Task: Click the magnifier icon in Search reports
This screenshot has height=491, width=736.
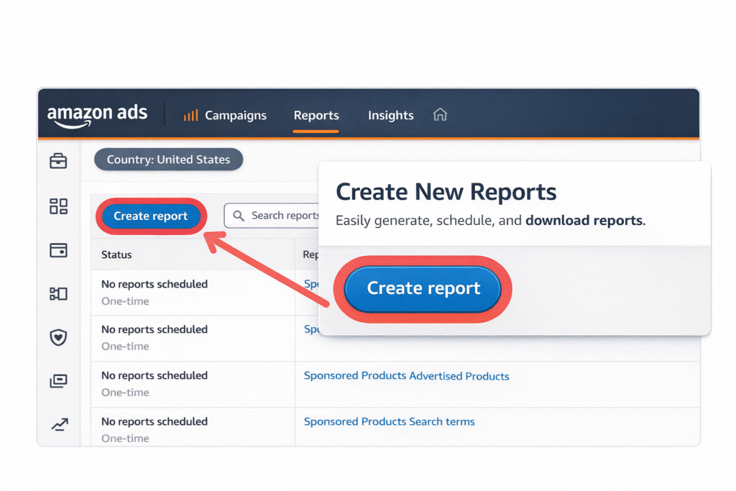Action: click(239, 216)
